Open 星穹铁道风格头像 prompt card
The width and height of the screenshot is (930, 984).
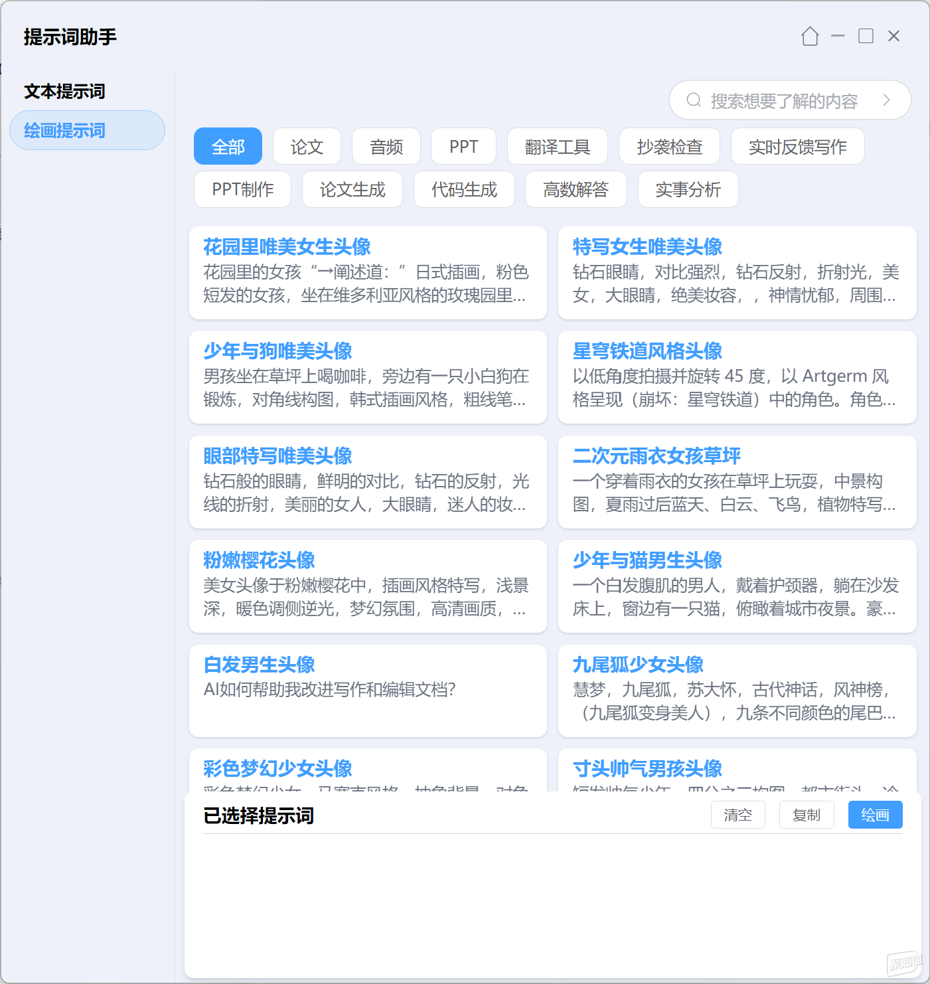click(x=737, y=377)
